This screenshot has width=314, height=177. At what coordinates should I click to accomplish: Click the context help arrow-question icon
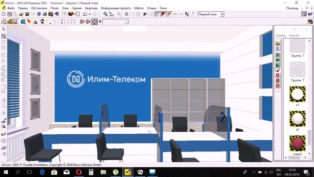(310, 14)
